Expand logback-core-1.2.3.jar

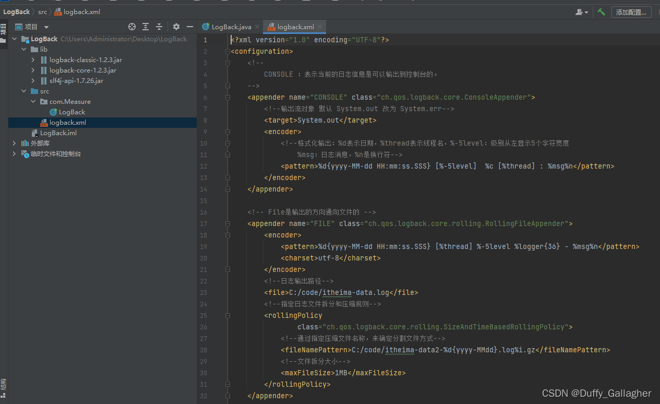point(33,70)
